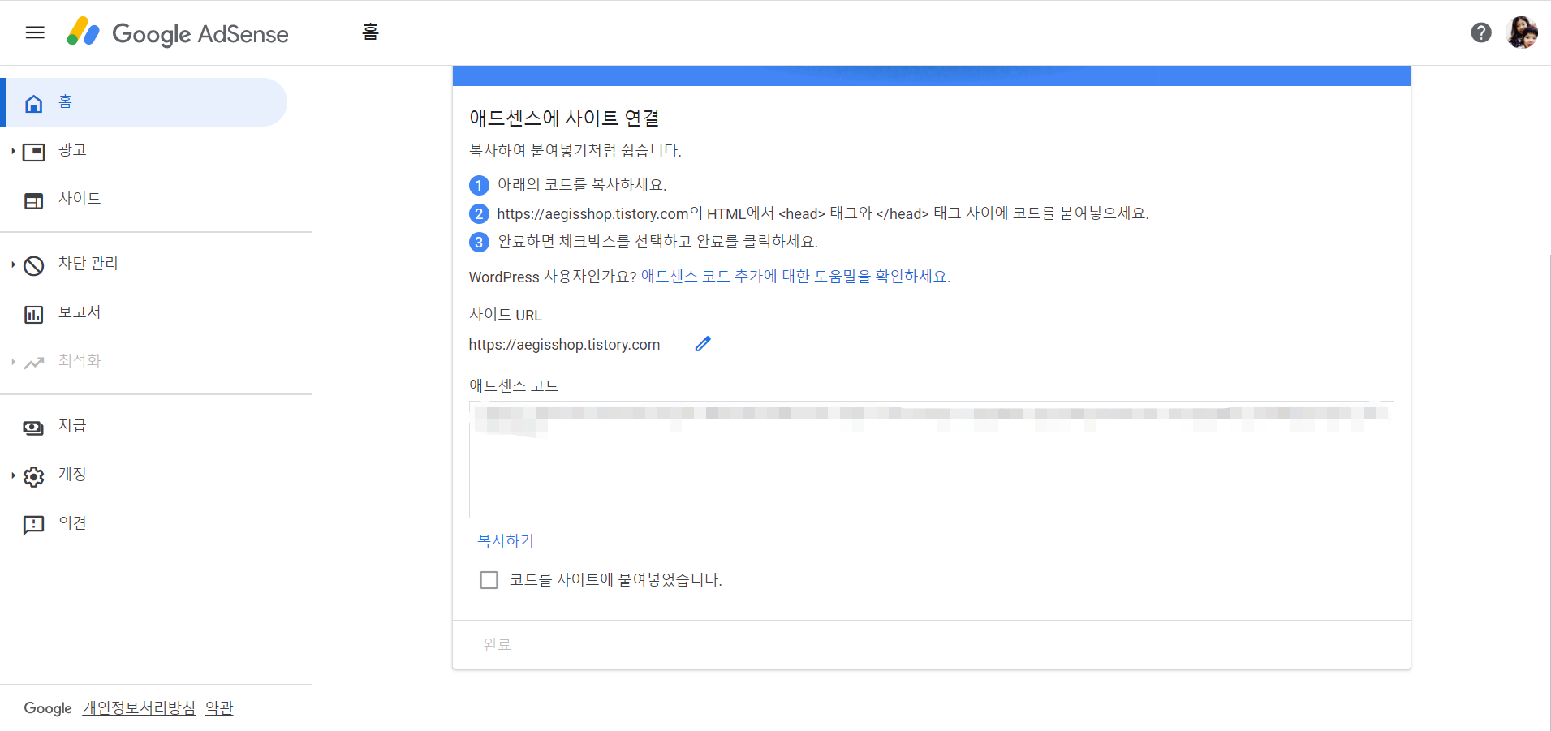The width and height of the screenshot is (1551, 731).
Task: Open the account profile avatar
Action: click(x=1522, y=32)
